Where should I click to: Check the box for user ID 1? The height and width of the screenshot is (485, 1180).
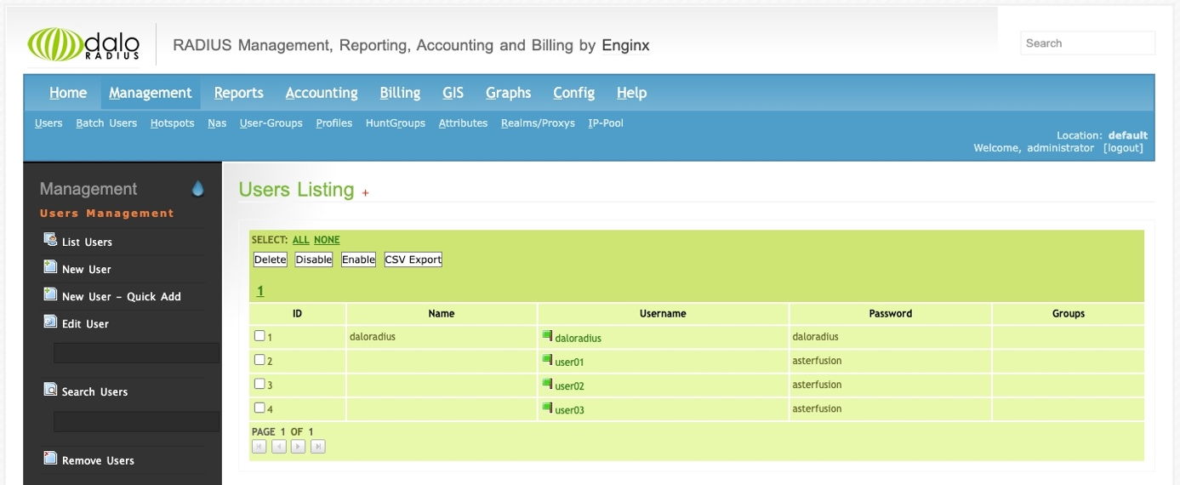click(x=259, y=336)
